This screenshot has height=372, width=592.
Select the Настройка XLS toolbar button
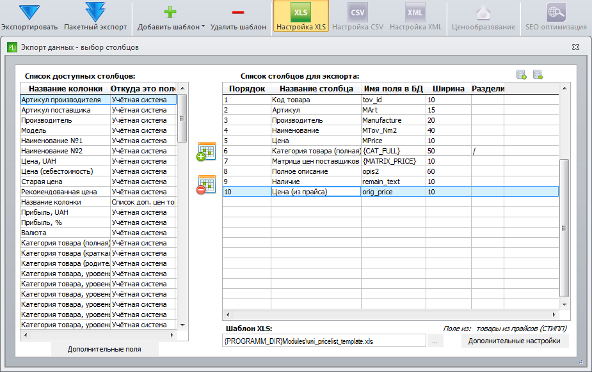coord(301,16)
